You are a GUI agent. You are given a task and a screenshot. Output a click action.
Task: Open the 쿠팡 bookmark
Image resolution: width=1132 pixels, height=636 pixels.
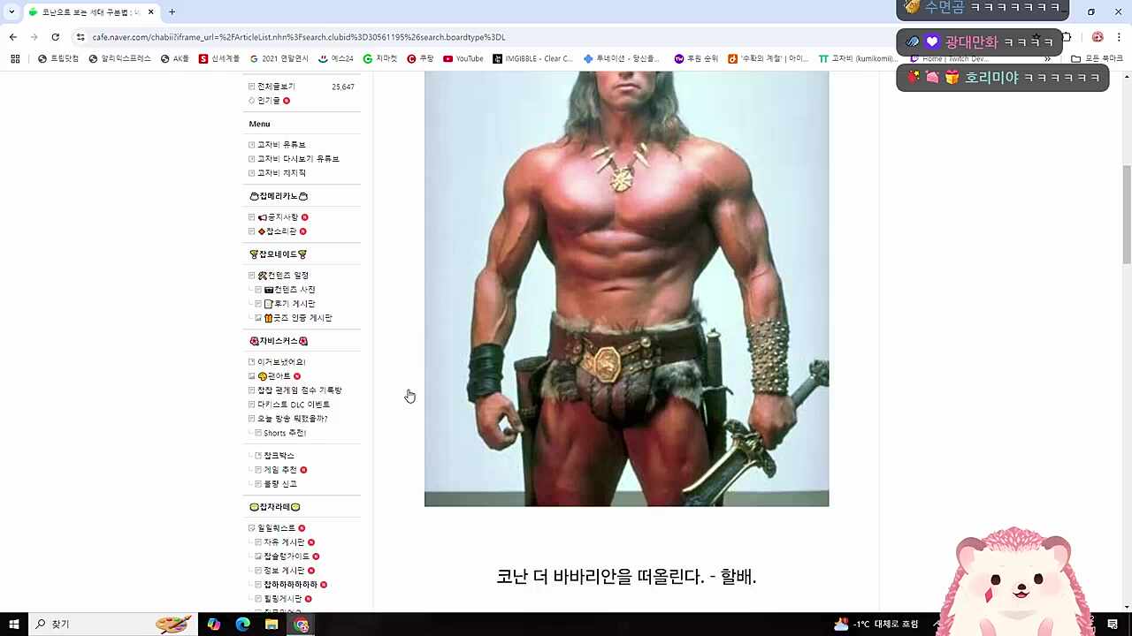[420, 59]
